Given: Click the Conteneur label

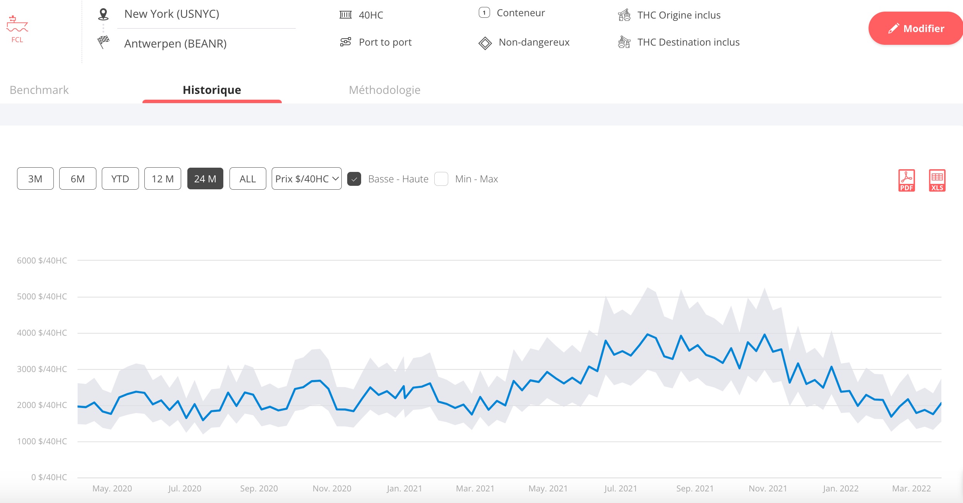Looking at the screenshot, I should click(521, 13).
